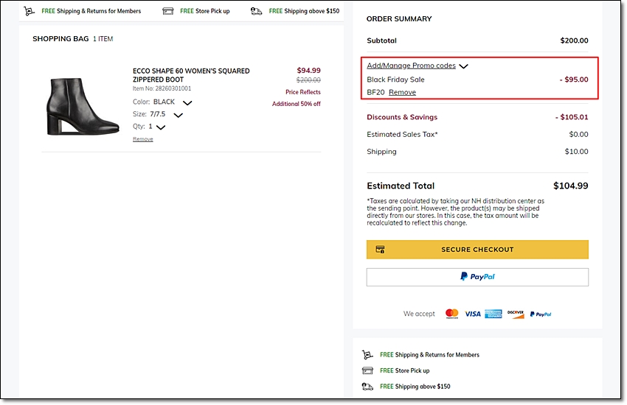Click the Black Friday Sale -$95.00 amount

click(x=574, y=80)
